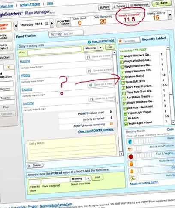Click the green Save button
This screenshot has width=175, height=208.
tap(162, 3)
